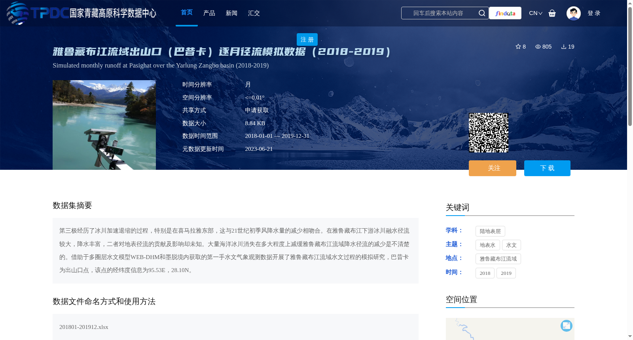Open the 产品 menu item
Screen dimensions: 633x340
(209, 13)
